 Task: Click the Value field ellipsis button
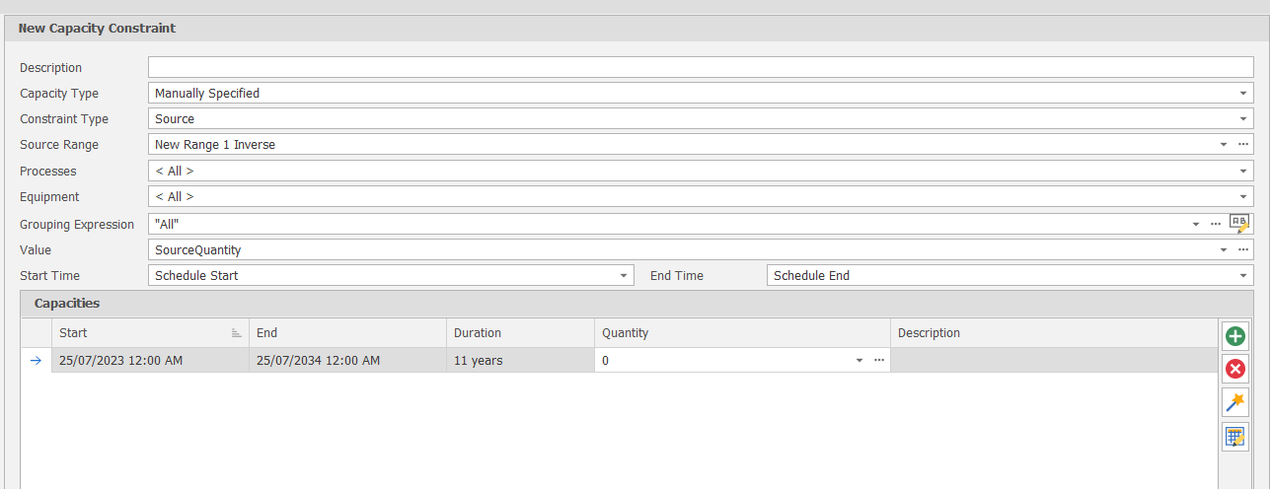pos(1243,249)
